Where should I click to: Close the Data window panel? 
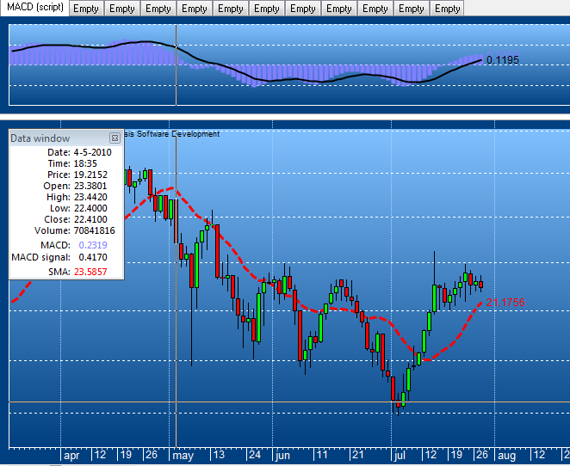[x=115, y=138]
